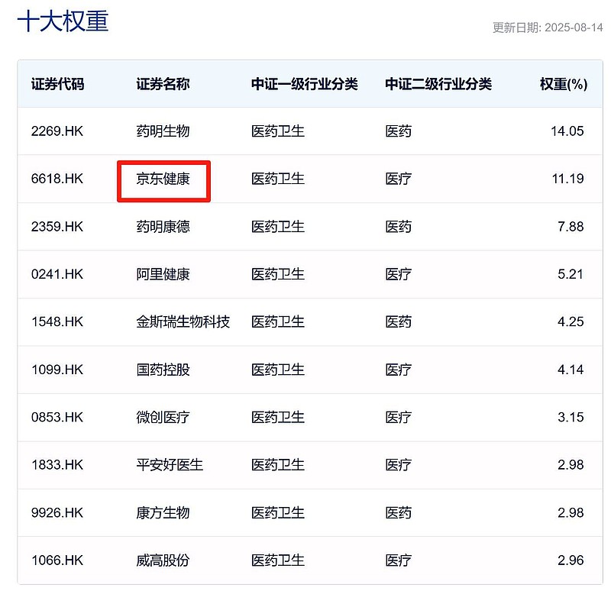This screenshot has height=591, width=611.
Task: Click weight value 4.25
Action: [x=571, y=321]
